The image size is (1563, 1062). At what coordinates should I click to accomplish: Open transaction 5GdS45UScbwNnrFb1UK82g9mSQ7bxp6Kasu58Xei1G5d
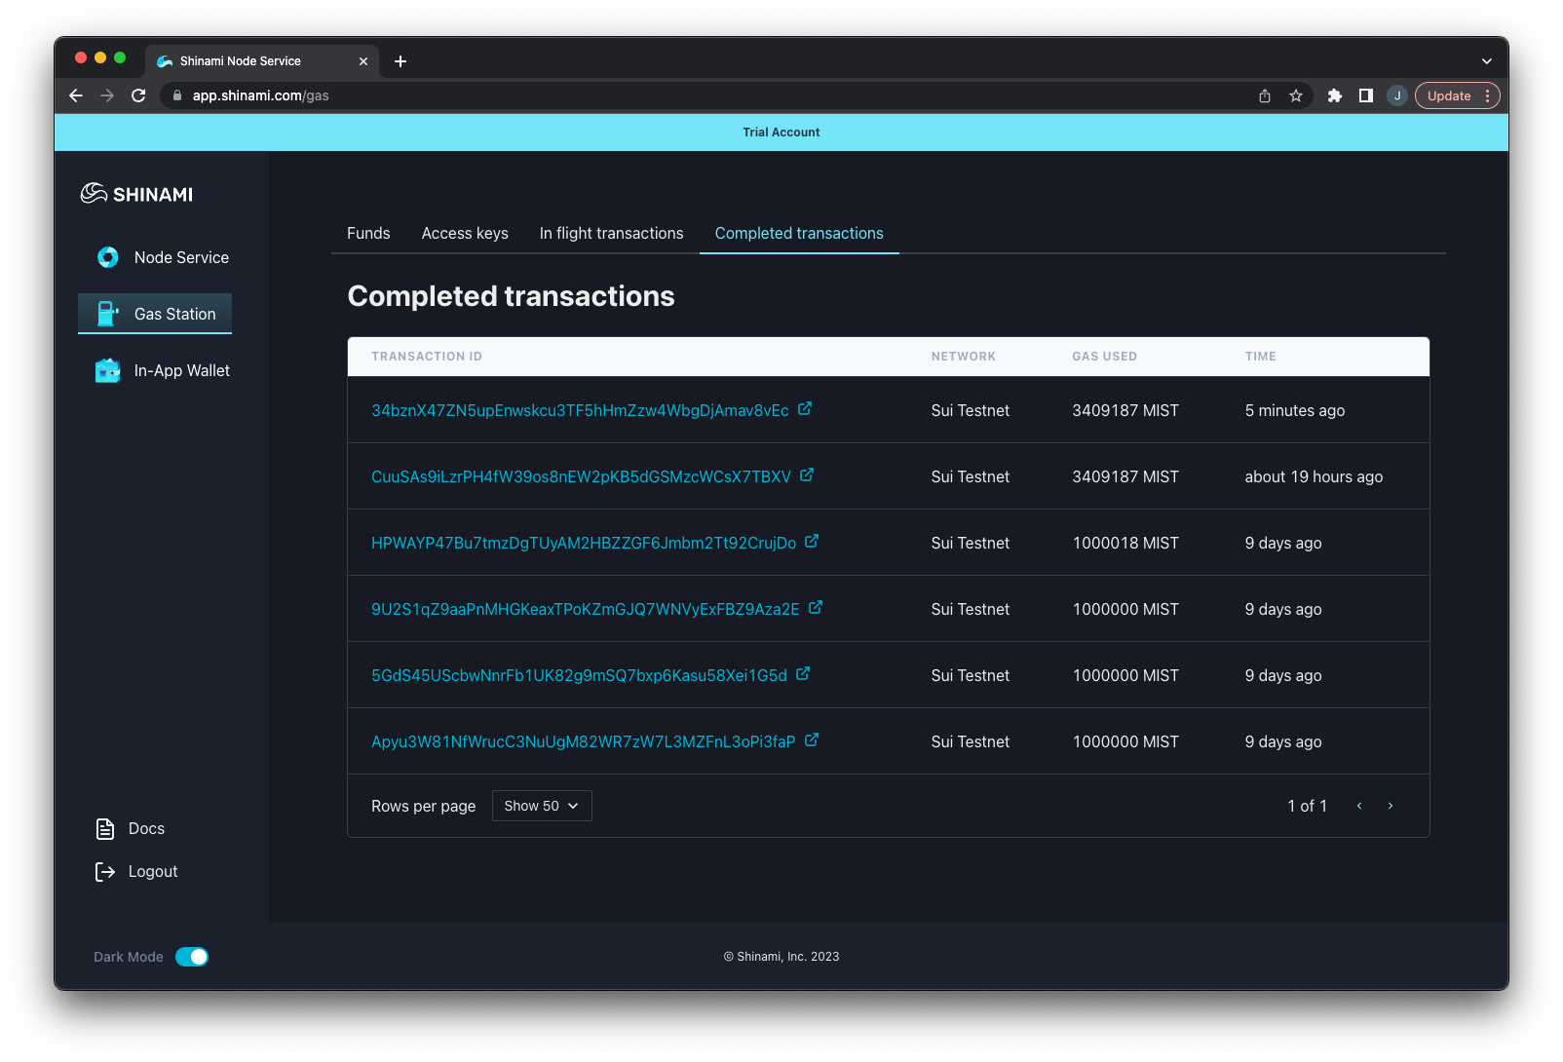click(579, 676)
